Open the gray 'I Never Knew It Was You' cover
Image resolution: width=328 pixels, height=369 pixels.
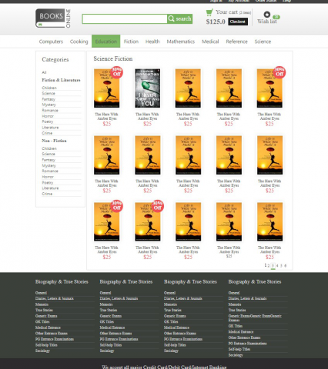click(148, 88)
